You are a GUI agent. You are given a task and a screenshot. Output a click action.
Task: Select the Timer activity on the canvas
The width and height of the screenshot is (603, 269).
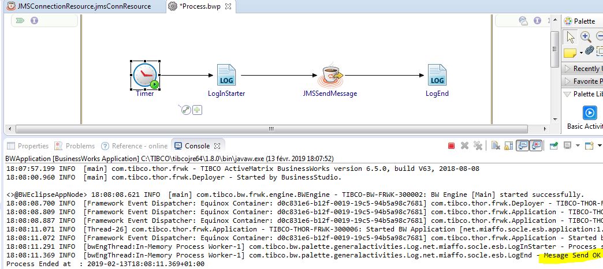pyautogui.click(x=145, y=75)
